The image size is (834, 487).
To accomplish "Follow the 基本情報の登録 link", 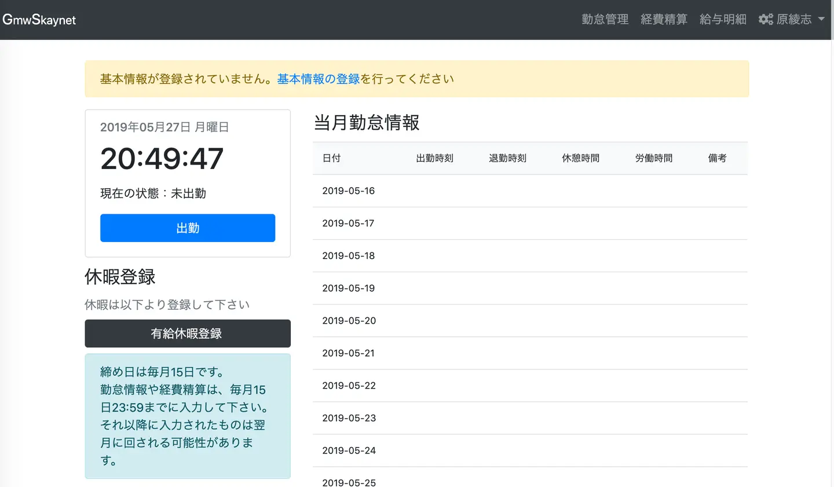I will (319, 79).
